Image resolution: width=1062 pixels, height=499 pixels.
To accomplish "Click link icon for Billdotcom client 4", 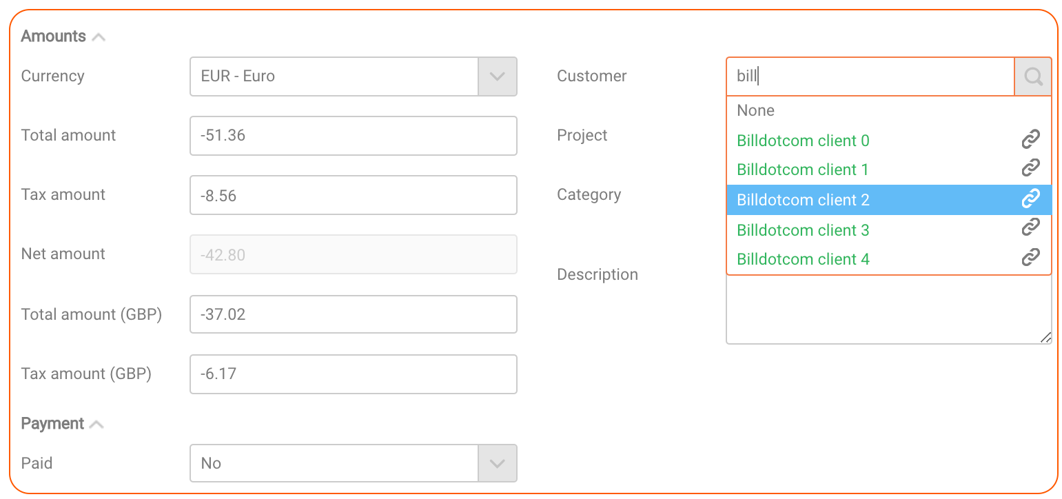I will pyautogui.click(x=1030, y=258).
